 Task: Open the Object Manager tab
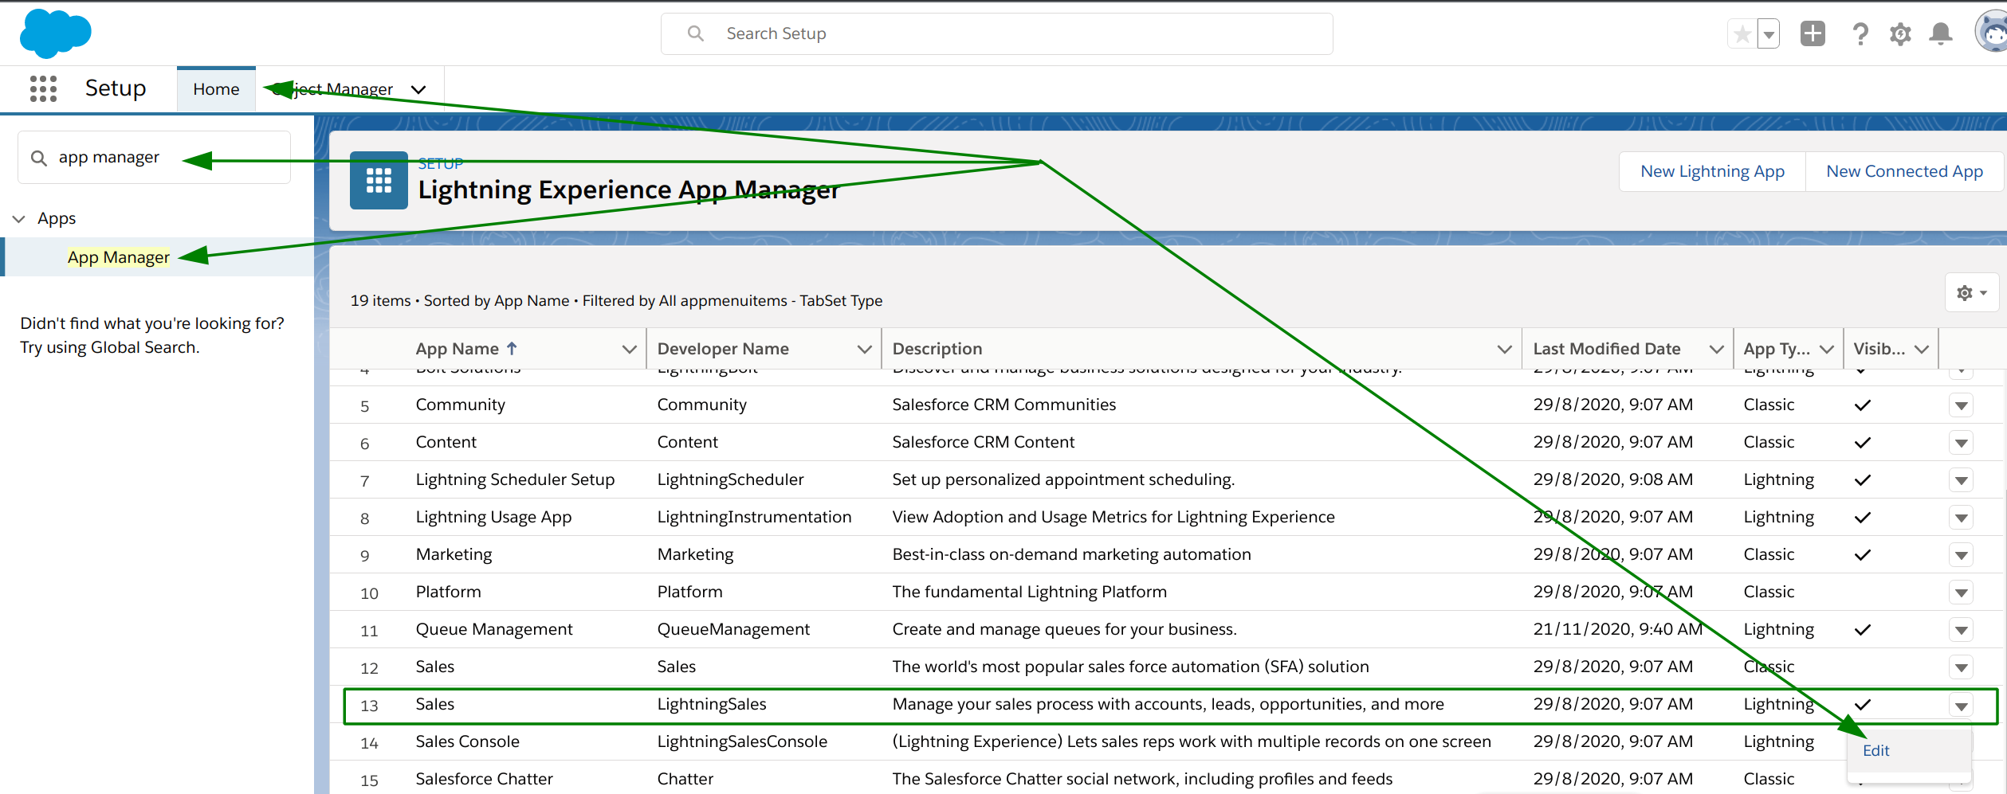332,89
